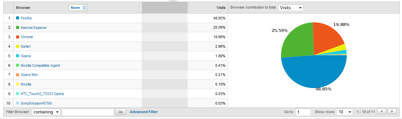Click the Firefox blue color square
402x119 pixels.
(18, 18)
